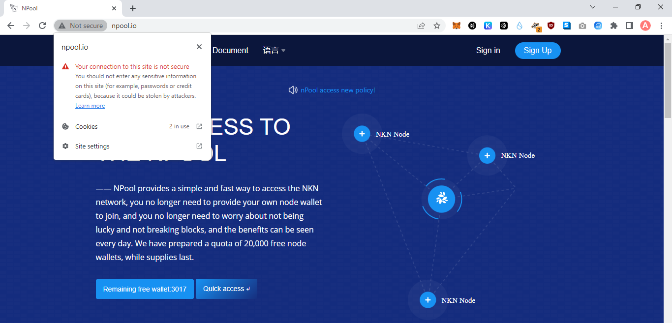Click the Not secure warning chip

(x=81, y=26)
